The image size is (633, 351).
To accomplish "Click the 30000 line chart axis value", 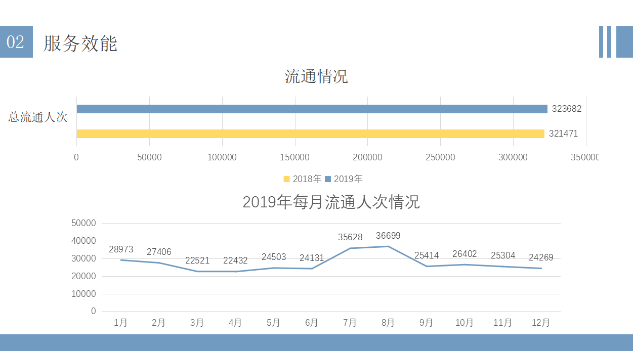I will (x=83, y=258).
